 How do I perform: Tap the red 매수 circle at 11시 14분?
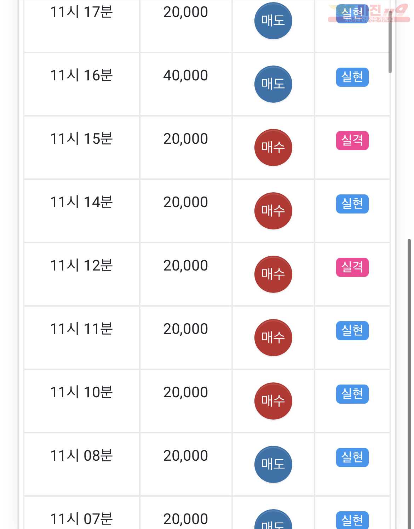click(273, 211)
